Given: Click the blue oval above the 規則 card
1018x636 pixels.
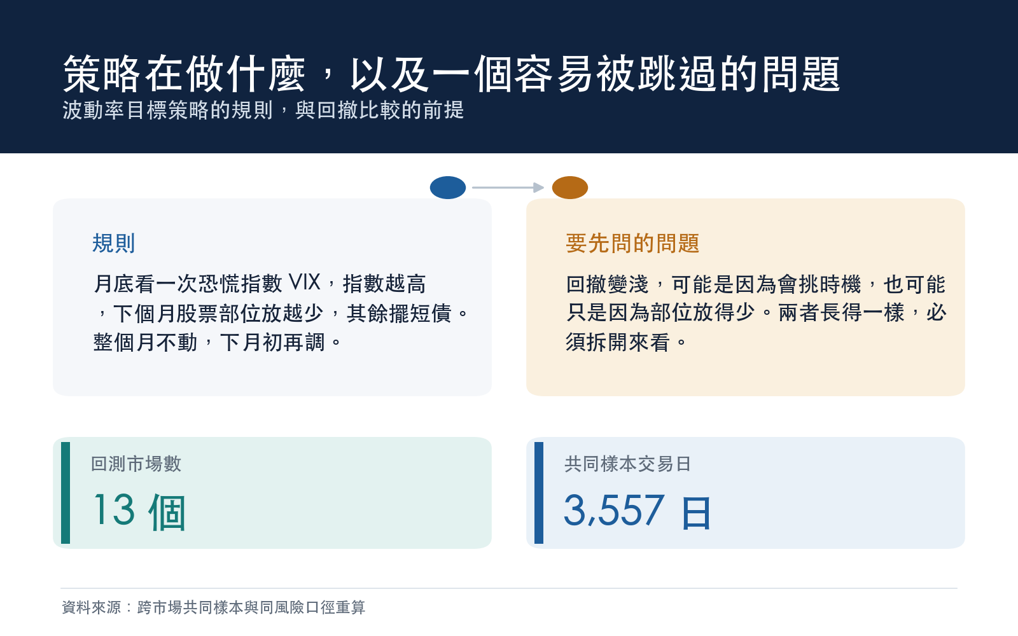Looking at the screenshot, I should (x=448, y=188).
